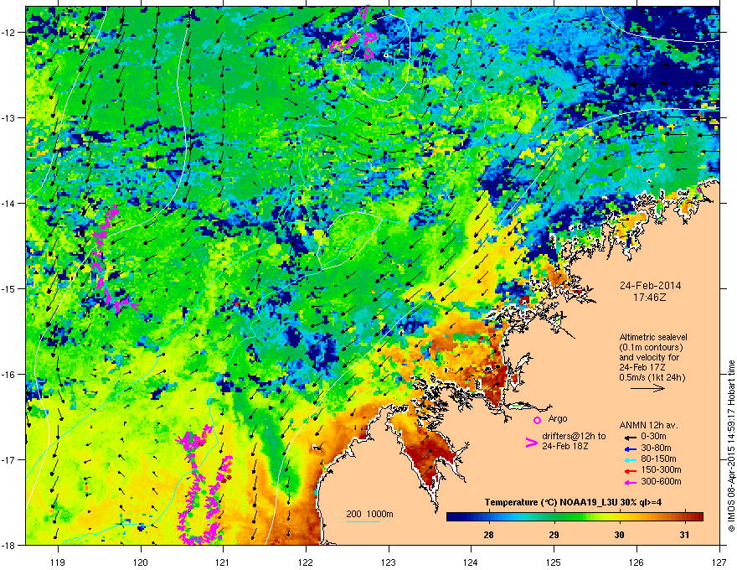The width and height of the screenshot is (737, 570).
Task: Click the 'Altimetric sealevel' text line
Action: [x=653, y=337]
